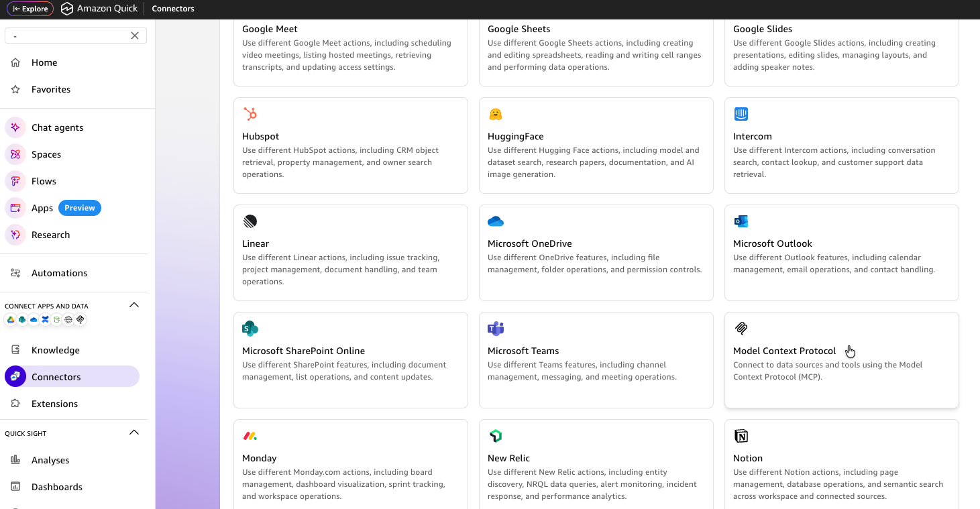Screen dimensions: 980x509
Task: Open the Google Meet connector card
Action: pos(351,53)
